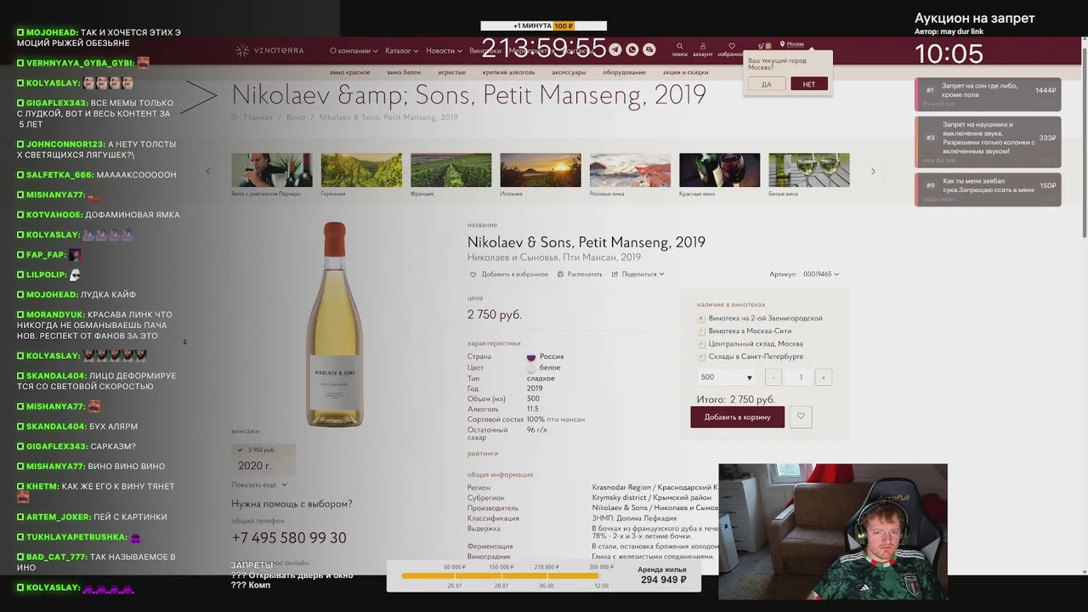Expand Показать еще vintages
The image size is (1088, 612).
(259, 485)
